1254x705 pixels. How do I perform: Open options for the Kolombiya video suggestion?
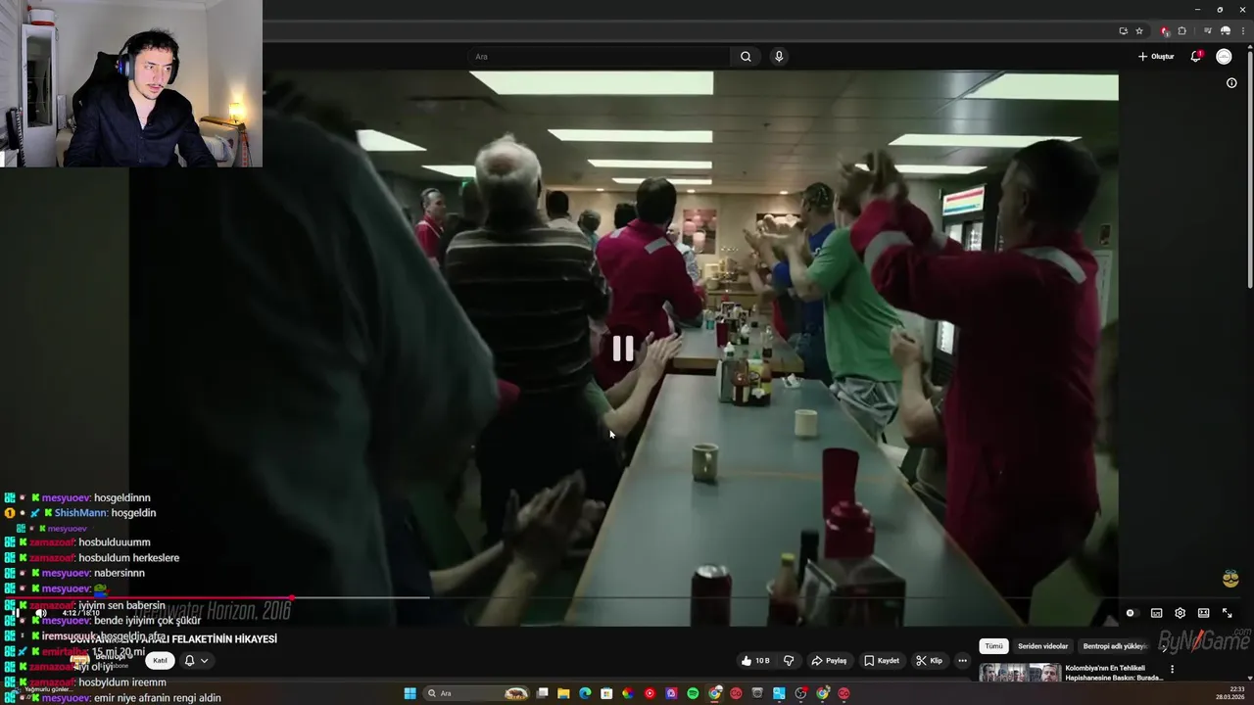tap(1172, 670)
